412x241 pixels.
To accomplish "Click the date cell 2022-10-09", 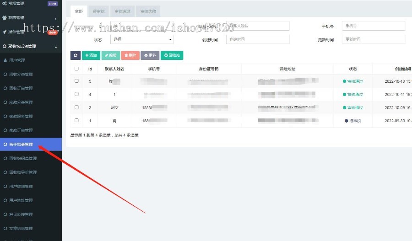I will click(x=398, y=107).
